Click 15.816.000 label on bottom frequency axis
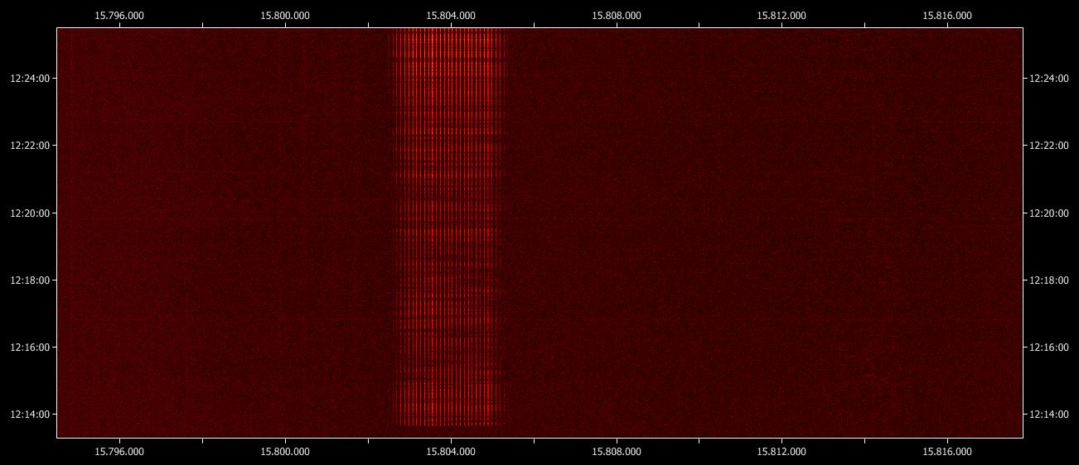The image size is (1079, 465). 947,452
